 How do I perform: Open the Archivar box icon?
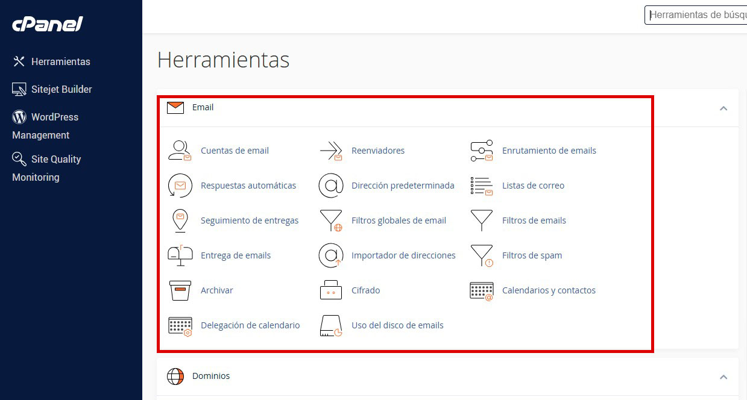tap(180, 290)
